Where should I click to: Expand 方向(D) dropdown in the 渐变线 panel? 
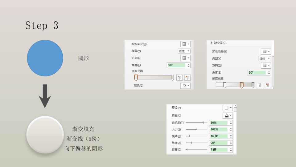point(266,66)
